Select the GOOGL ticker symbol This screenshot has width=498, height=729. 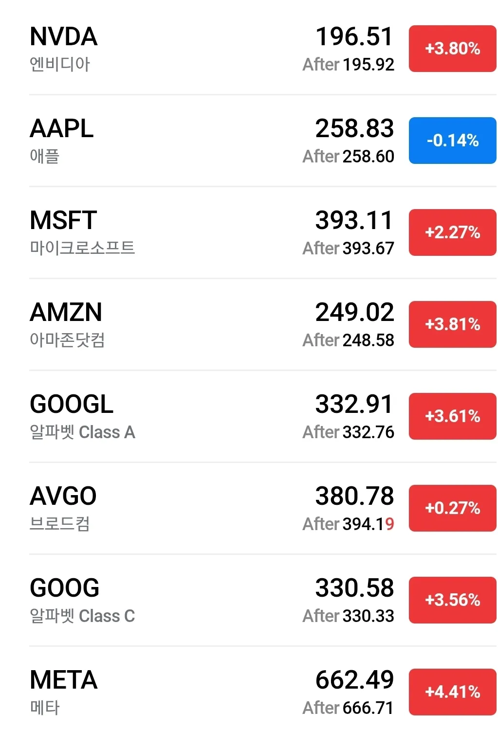pos(72,405)
